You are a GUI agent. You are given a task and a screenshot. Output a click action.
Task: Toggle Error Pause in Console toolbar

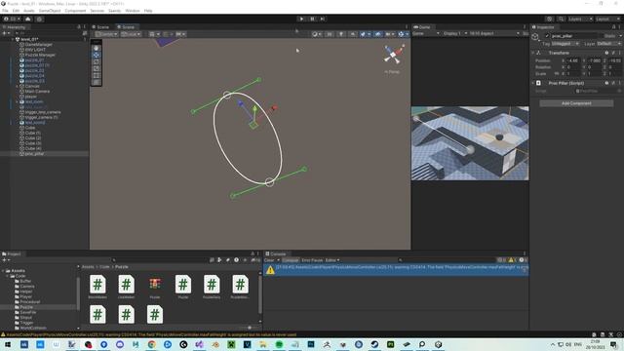[x=312, y=260]
